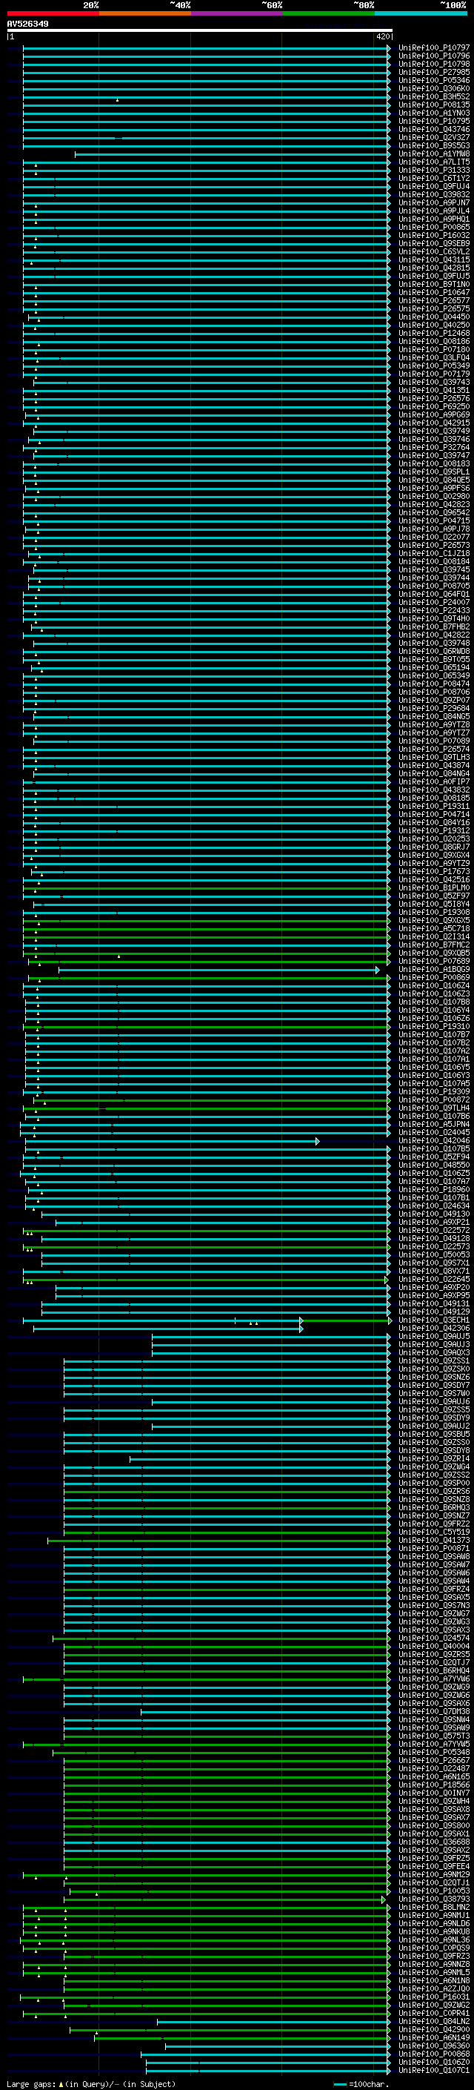The width and height of the screenshot is (474, 2090).
Task: Open the UniRef100_Q107C1 hit link at bottom
Action: coord(433,2070)
